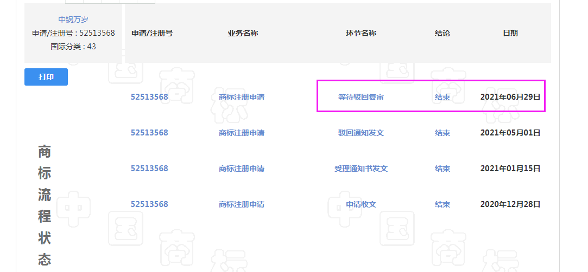Click 结束 in the 申请收文 row
The image size is (588, 272).
pyautogui.click(x=442, y=204)
